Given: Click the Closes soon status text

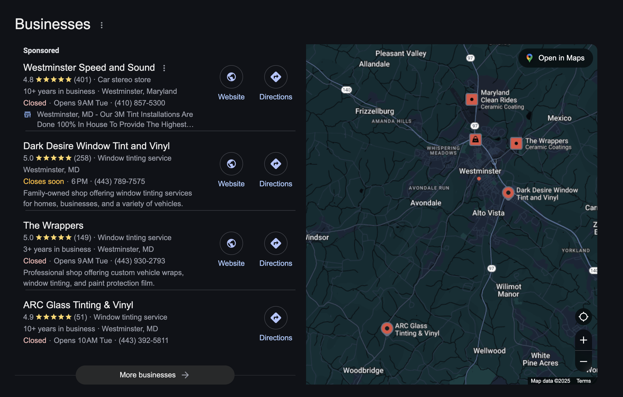Looking at the screenshot, I should click(x=43, y=182).
